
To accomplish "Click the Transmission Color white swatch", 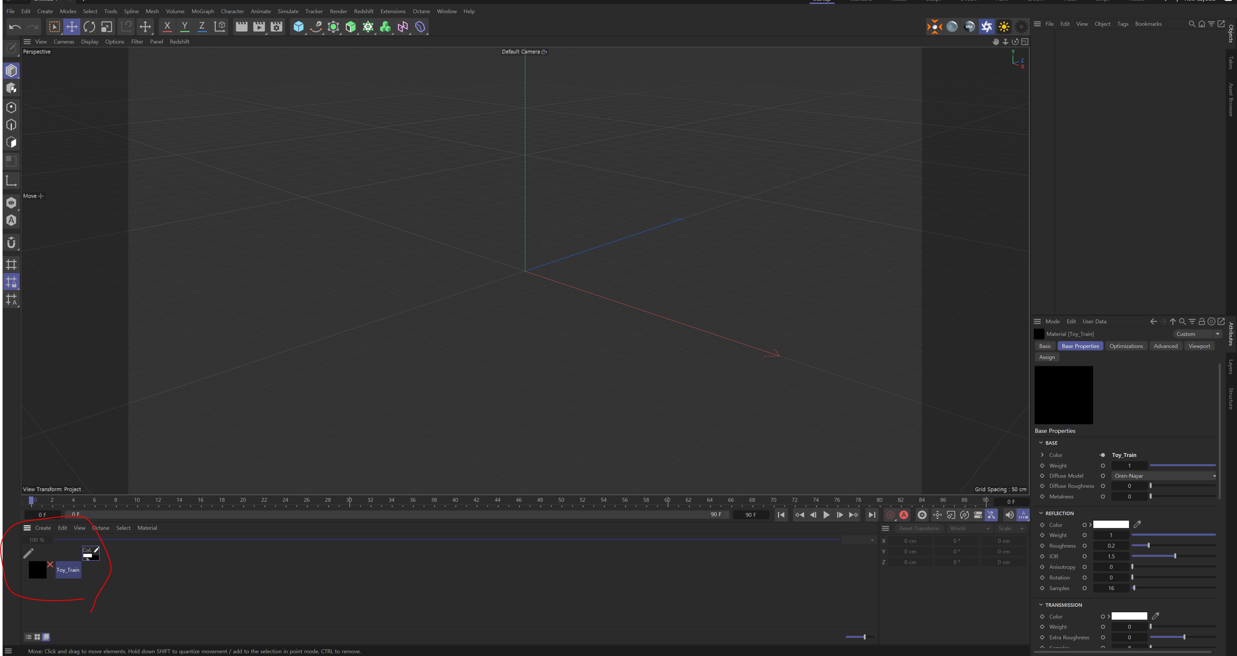I will 1129,617.
